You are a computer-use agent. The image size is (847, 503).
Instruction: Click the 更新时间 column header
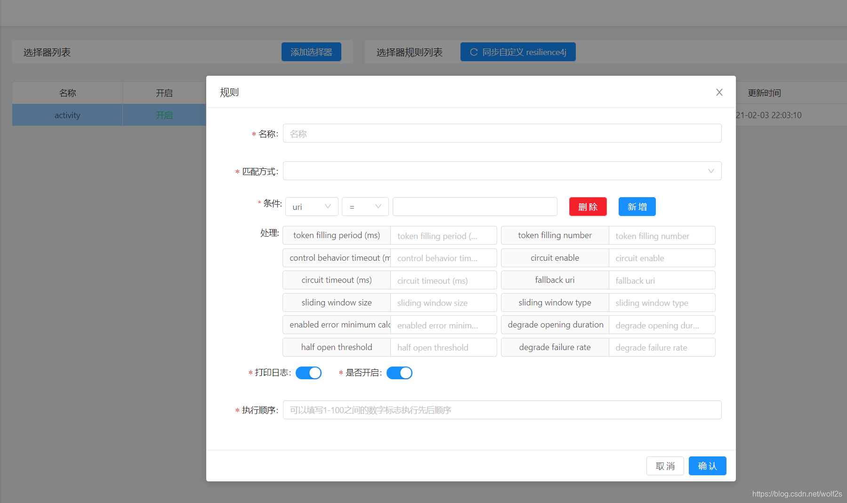coord(764,93)
